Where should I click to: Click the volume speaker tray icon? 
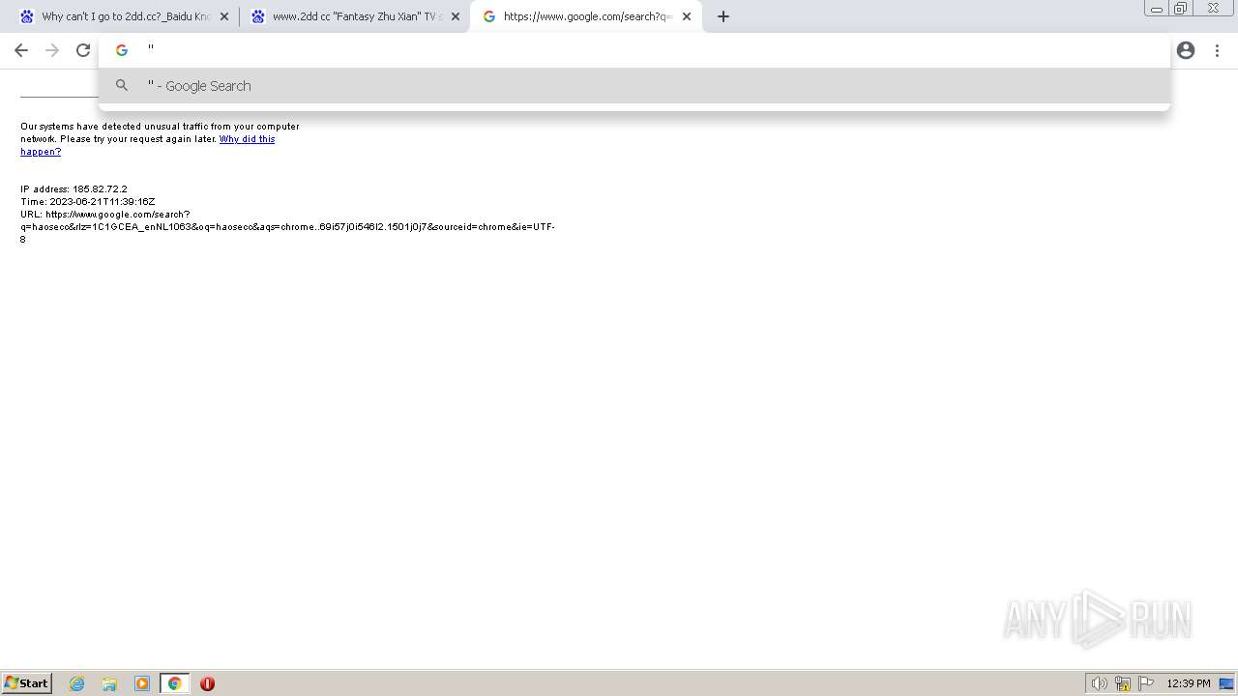1099,683
